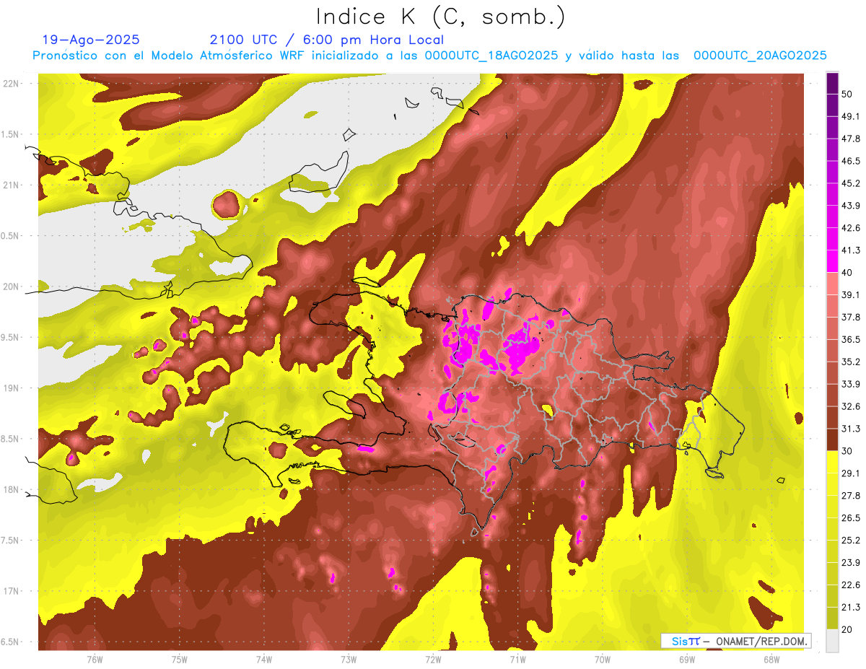Click the "70W" longitude label
The image size is (866, 669).
click(x=603, y=659)
